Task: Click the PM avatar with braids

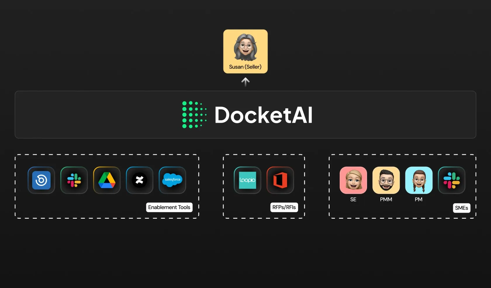Action: point(419,180)
